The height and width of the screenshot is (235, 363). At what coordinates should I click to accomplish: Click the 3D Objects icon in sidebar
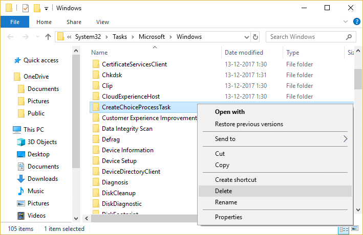click(x=21, y=142)
